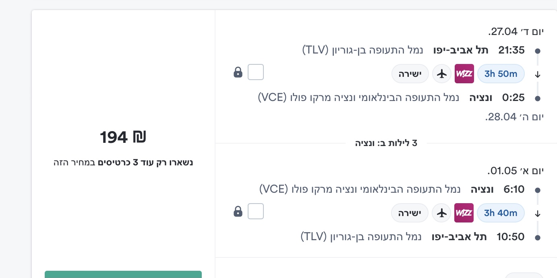Click the '3 לילות ב: ונציה' stay divider label
The image size is (557, 278).
(x=386, y=143)
